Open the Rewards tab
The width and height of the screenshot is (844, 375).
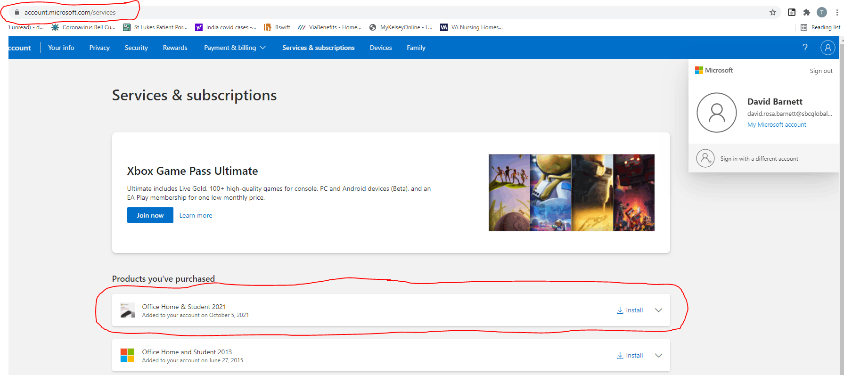[x=175, y=48]
